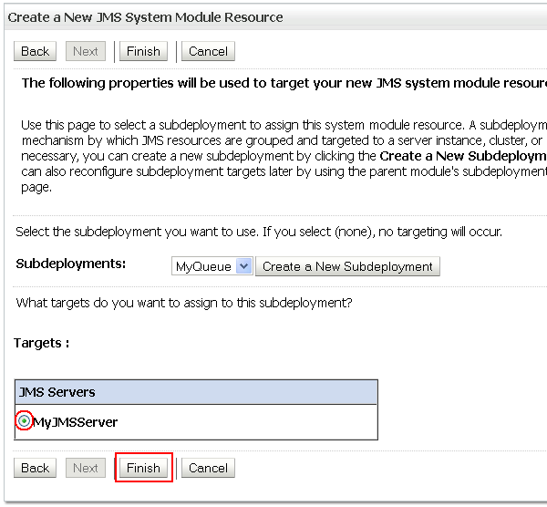Click the top grayed-out Next button

(x=86, y=51)
